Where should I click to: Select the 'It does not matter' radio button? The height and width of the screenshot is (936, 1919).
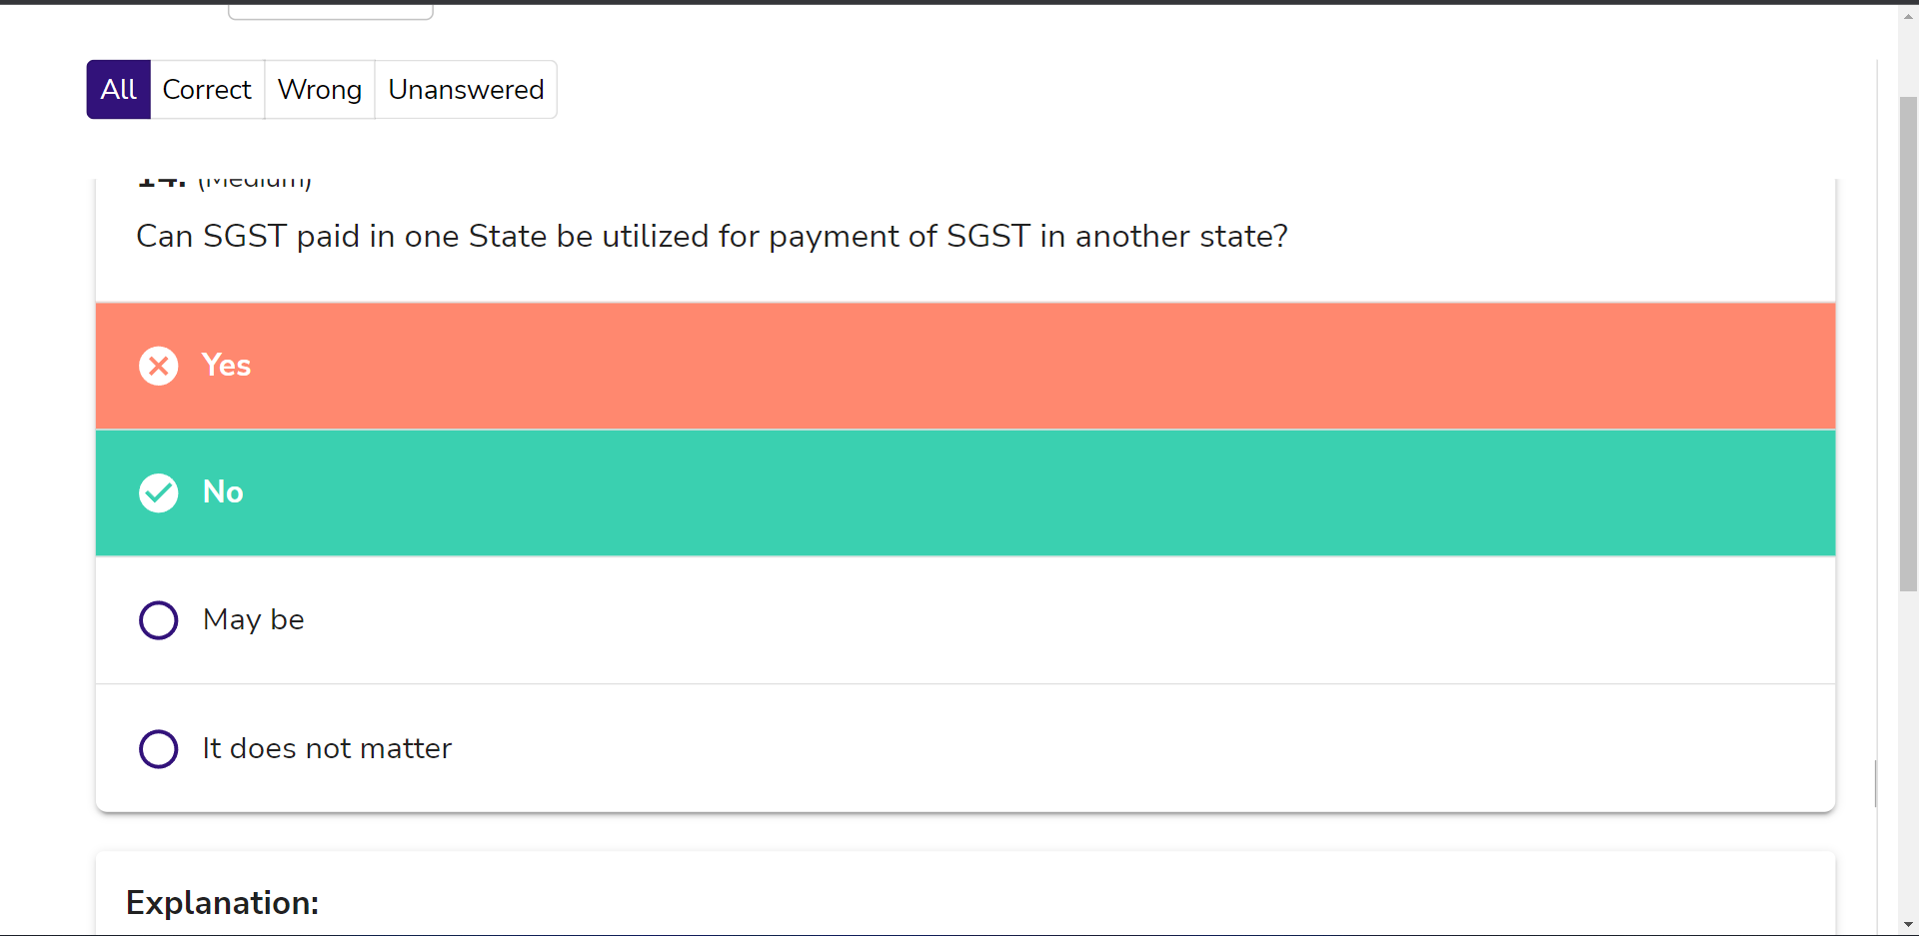(158, 748)
